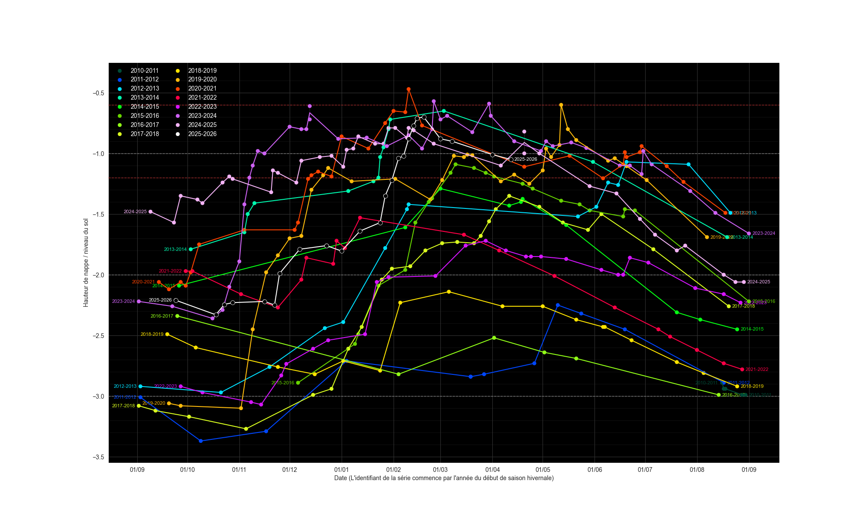Click the 2016-2017 start label on left

tap(162, 316)
